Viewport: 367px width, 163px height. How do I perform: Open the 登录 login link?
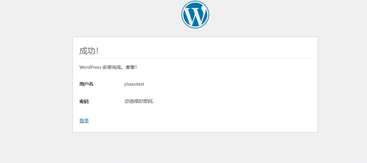click(x=84, y=121)
